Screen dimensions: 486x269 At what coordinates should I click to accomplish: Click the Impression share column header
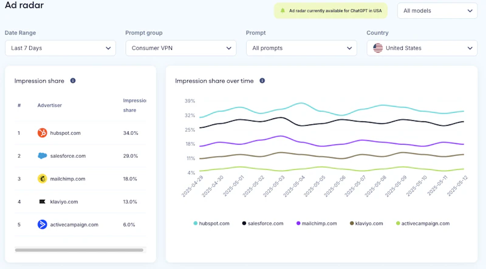coord(134,106)
